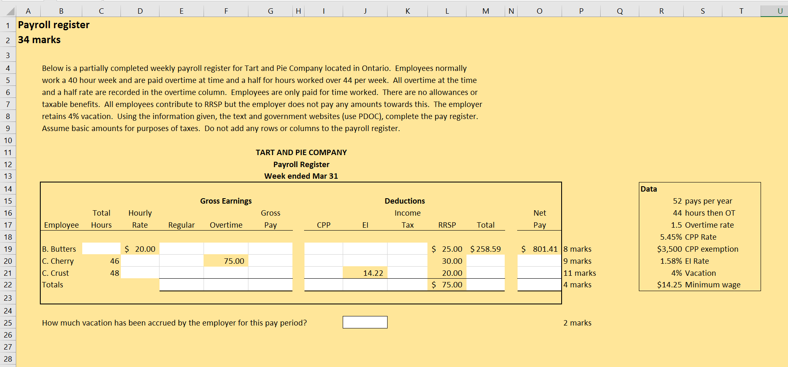Select B. Butters EI cell
The image size is (788, 367).
[x=365, y=249]
